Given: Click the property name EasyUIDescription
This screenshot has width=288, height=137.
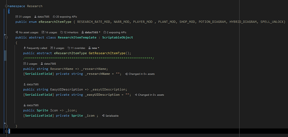Looking at the screenshot, I should click(66, 89).
